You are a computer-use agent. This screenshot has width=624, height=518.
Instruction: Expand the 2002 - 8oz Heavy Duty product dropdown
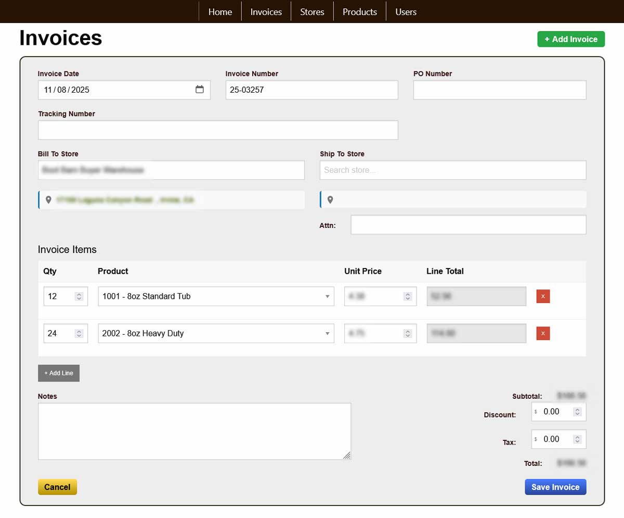327,333
